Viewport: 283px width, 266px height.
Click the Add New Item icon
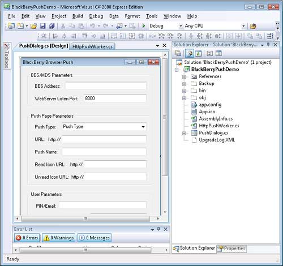20,26
